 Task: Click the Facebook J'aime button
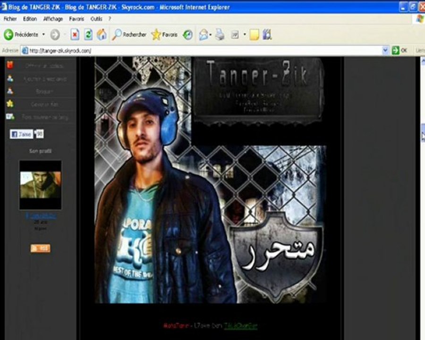[x=21, y=134]
